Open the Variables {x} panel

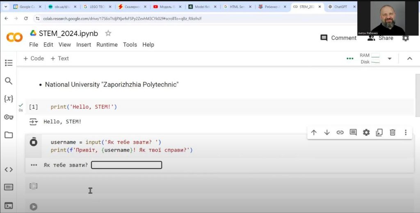9,99
